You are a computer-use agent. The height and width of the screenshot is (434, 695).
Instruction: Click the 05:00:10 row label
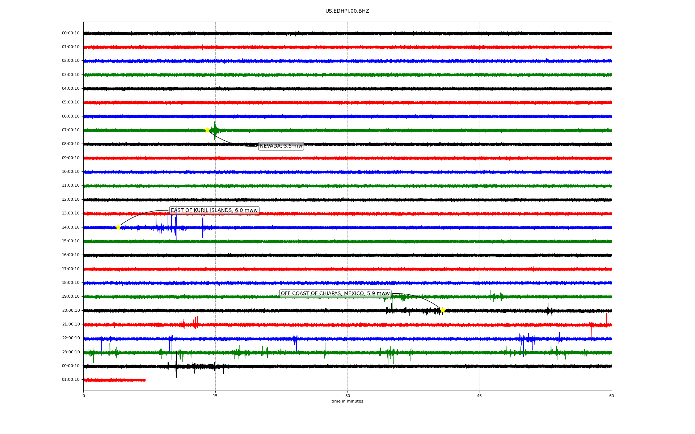(x=71, y=102)
